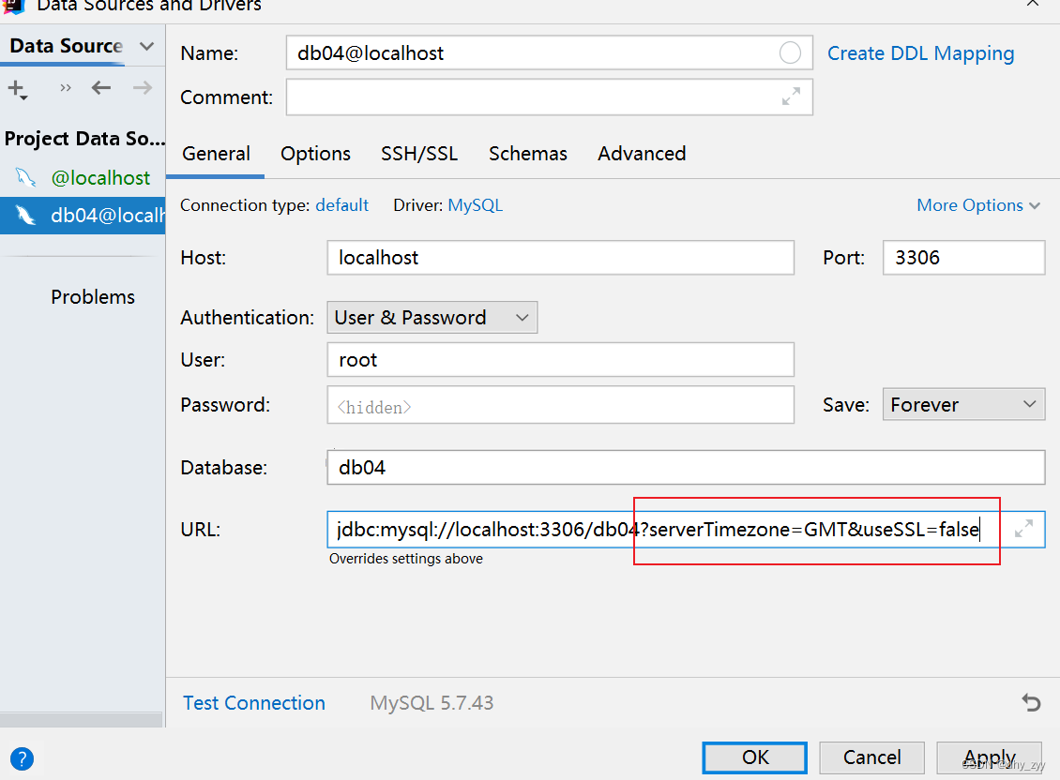Add a new data source with the plus icon

click(x=17, y=89)
